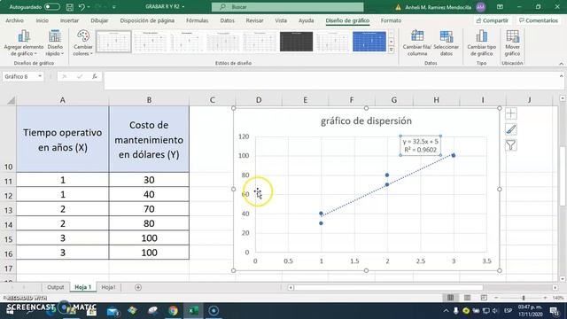Add a new sheet with plus button
Viewport: 567px width, 319px height.
pos(138,287)
